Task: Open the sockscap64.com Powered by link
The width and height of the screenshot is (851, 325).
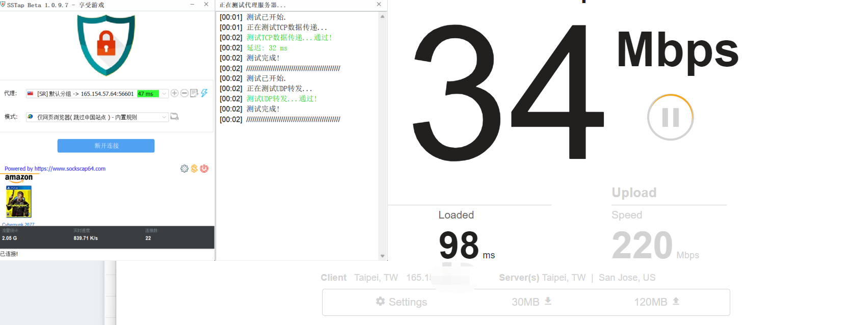Action: coord(55,169)
